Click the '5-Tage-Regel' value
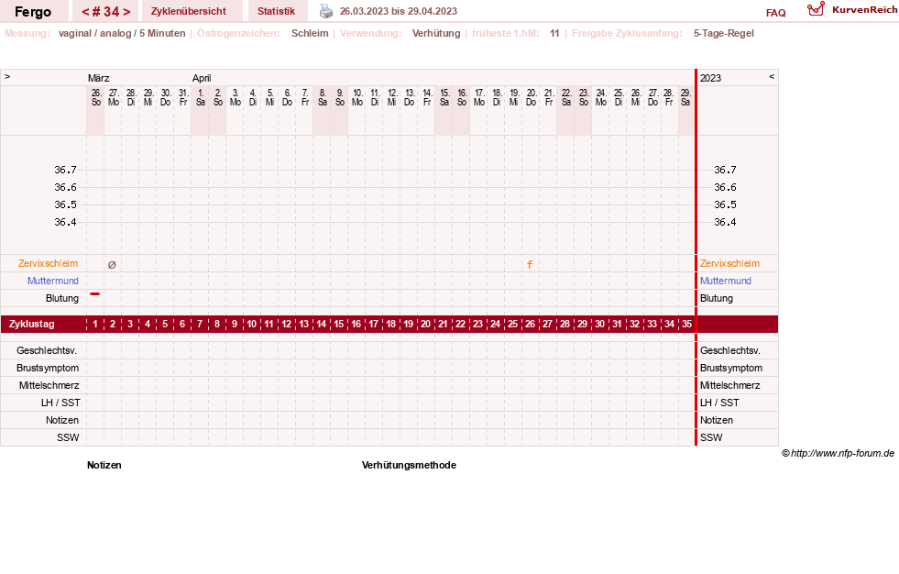 (x=724, y=33)
